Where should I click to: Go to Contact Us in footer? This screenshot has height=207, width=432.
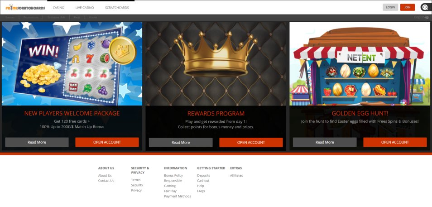[106, 181]
